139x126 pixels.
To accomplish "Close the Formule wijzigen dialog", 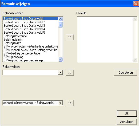I will click(136, 4).
